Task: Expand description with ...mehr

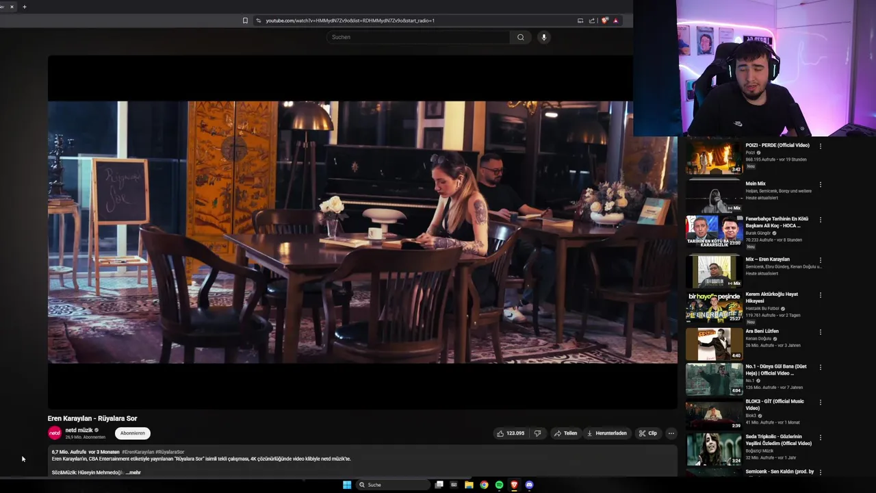Action: pyautogui.click(x=133, y=472)
